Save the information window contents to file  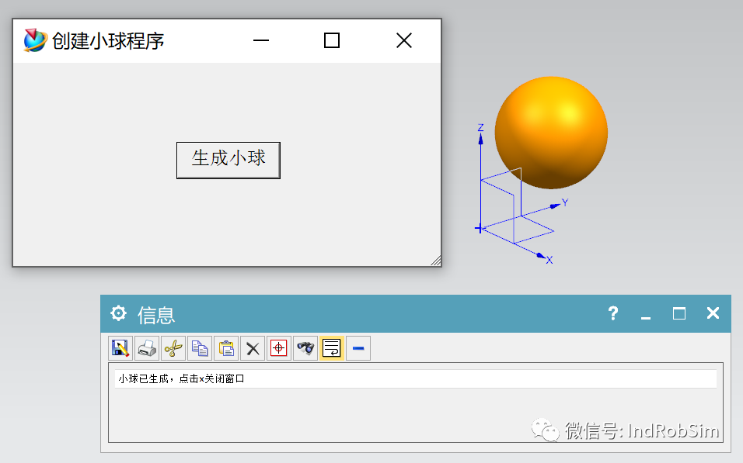coord(120,348)
